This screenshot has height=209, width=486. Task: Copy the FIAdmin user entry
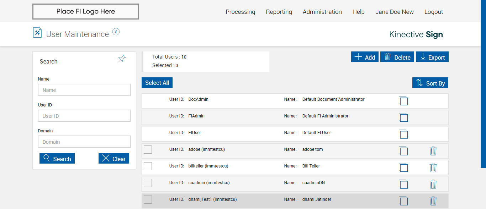click(x=403, y=117)
